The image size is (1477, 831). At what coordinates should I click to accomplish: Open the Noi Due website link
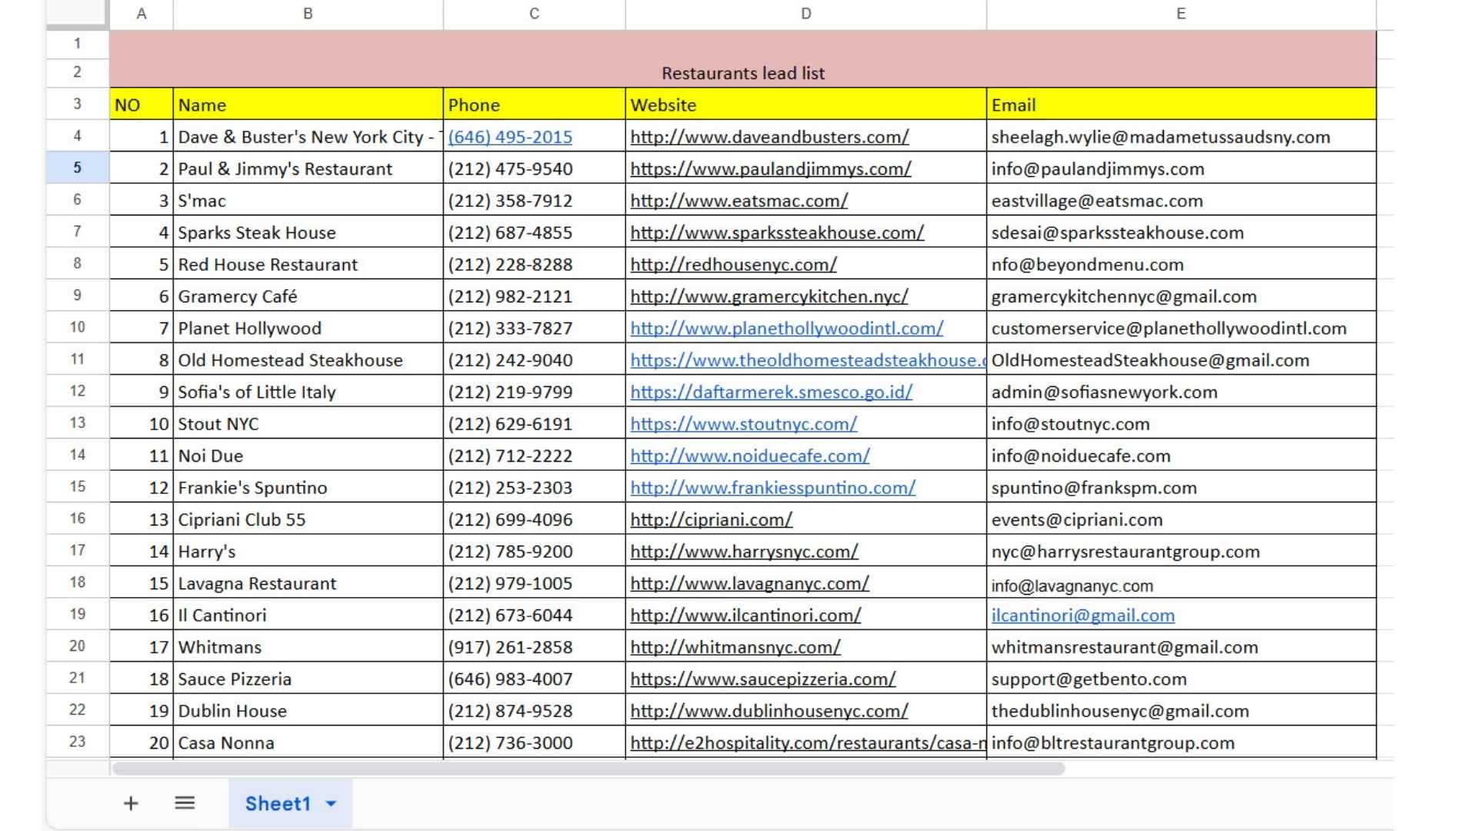click(749, 456)
